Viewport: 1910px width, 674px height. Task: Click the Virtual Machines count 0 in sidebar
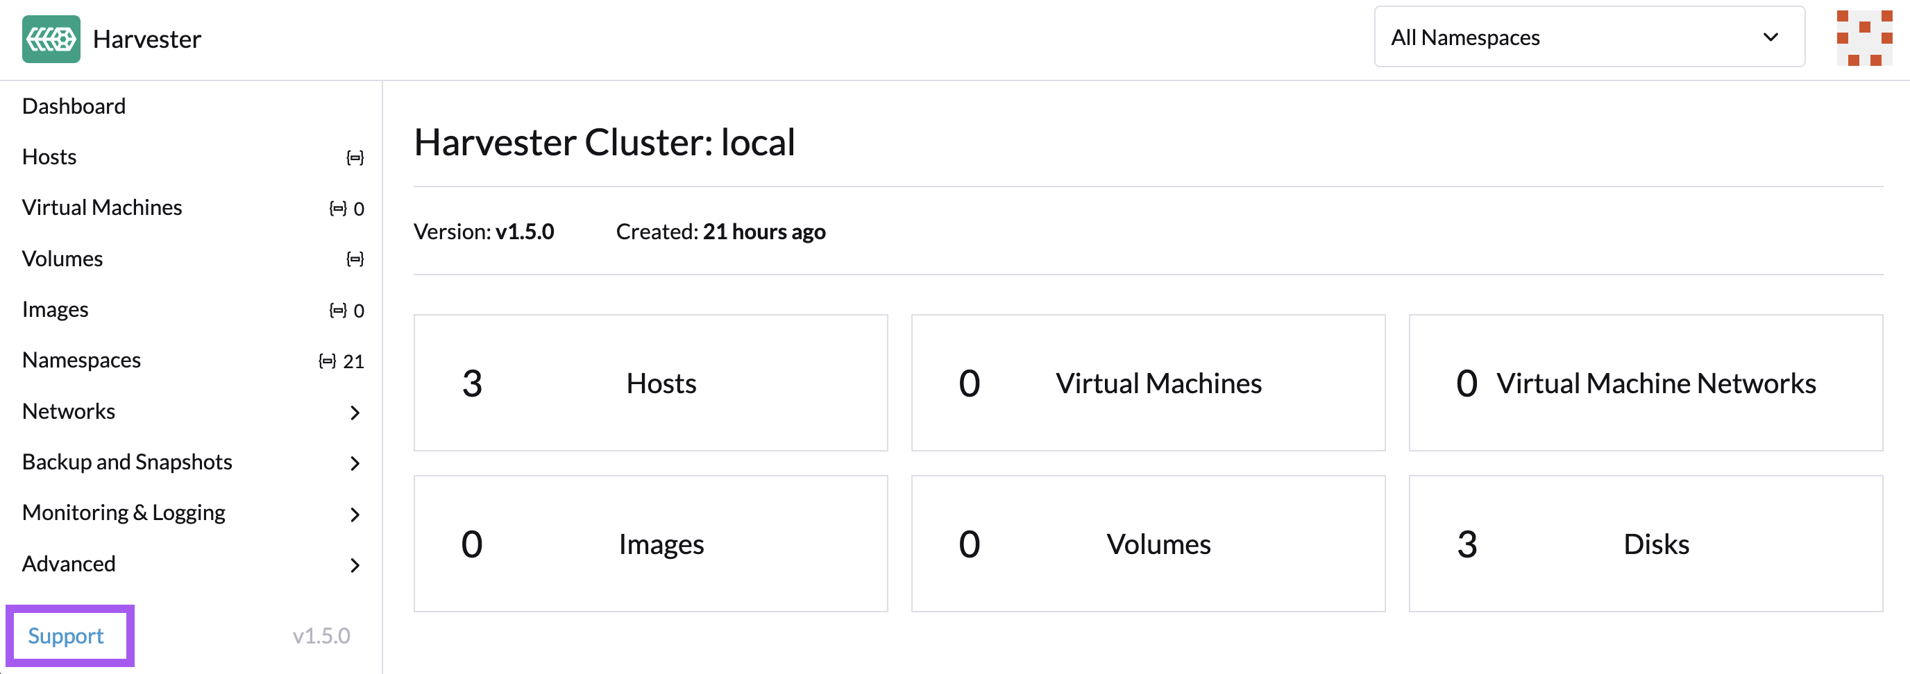(359, 209)
